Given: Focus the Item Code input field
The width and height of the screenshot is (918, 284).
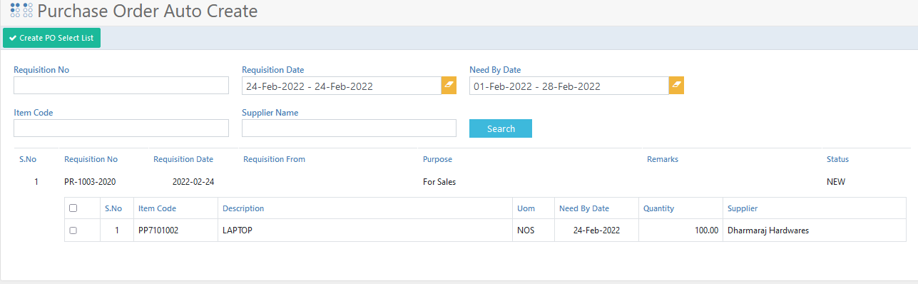Looking at the screenshot, I should point(121,128).
